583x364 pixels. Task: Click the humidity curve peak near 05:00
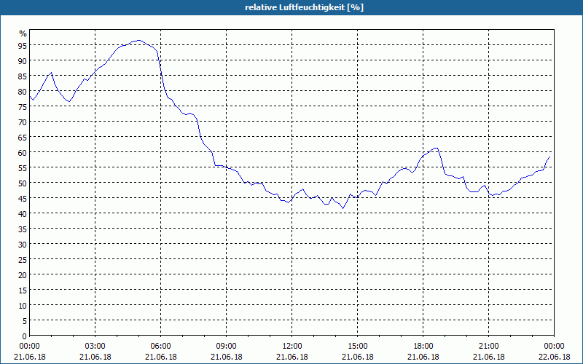(138, 40)
